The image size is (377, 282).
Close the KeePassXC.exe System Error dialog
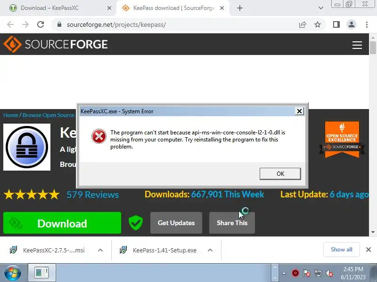click(299, 111)
